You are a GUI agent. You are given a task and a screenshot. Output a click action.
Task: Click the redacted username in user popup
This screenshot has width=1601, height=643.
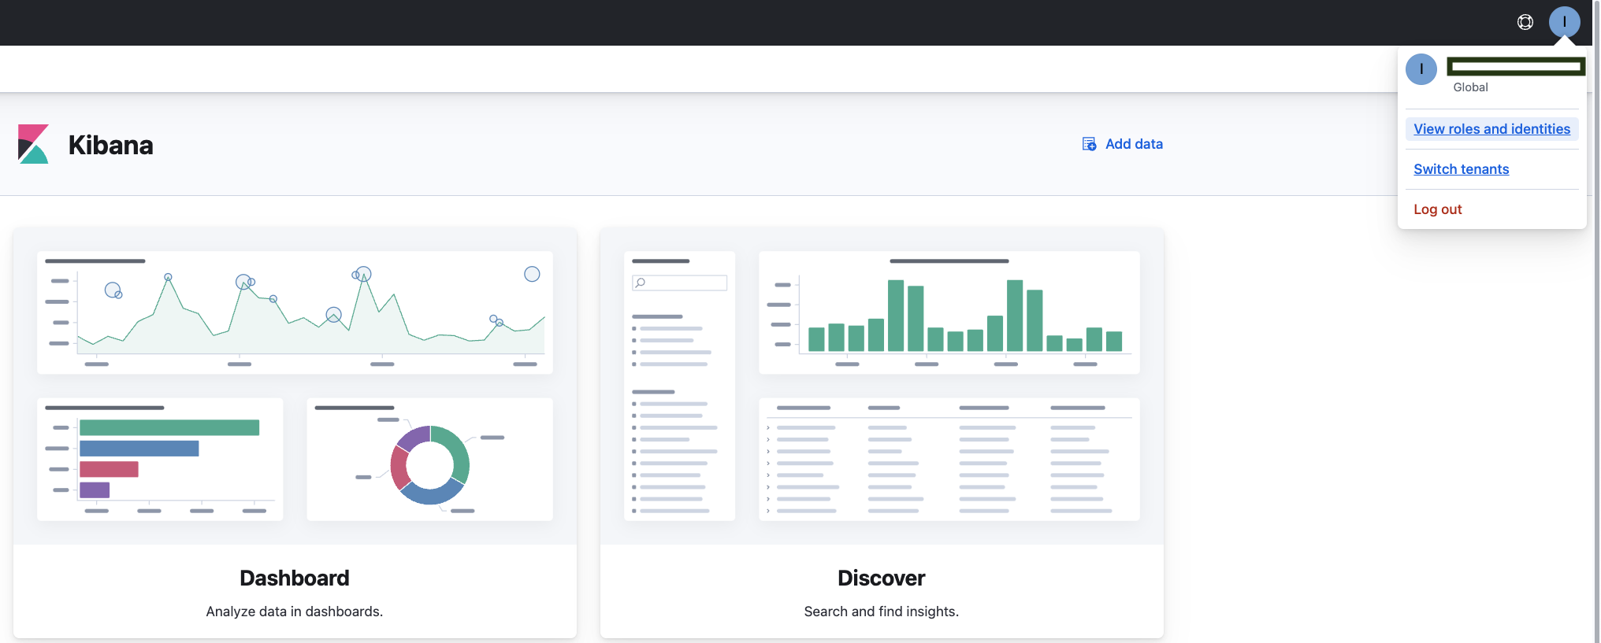[x=1516, y=67]
